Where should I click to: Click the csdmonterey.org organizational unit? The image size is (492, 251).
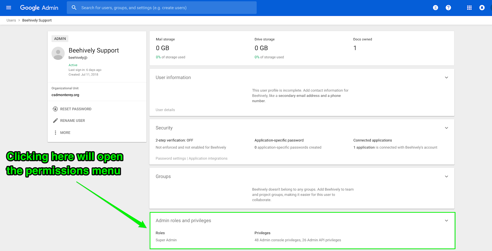[65, 95]
